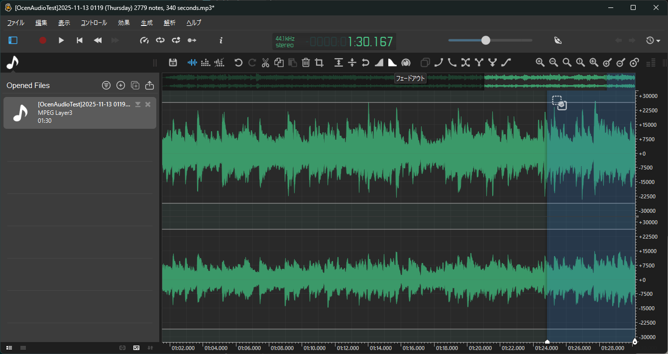The image size is (668, 354).
Task: Delete the selected audio with the trash icon
Action: point(306,62)
